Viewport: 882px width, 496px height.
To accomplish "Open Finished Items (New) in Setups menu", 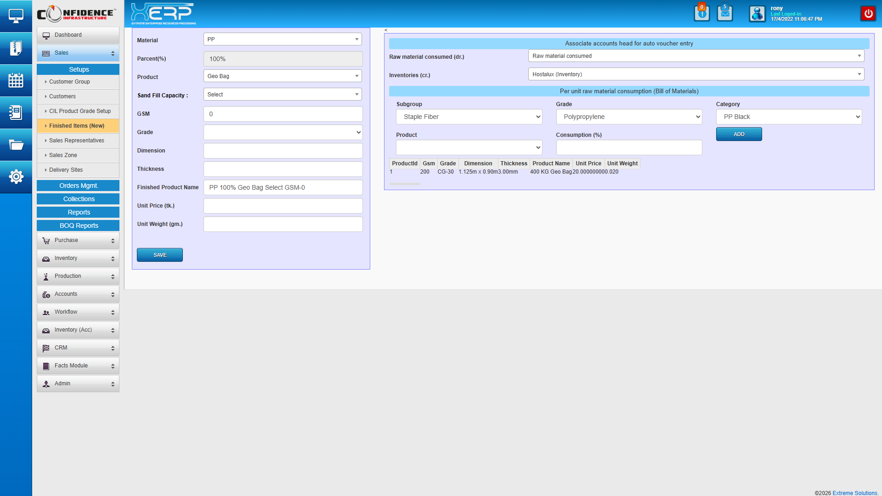I will point(78,125).
